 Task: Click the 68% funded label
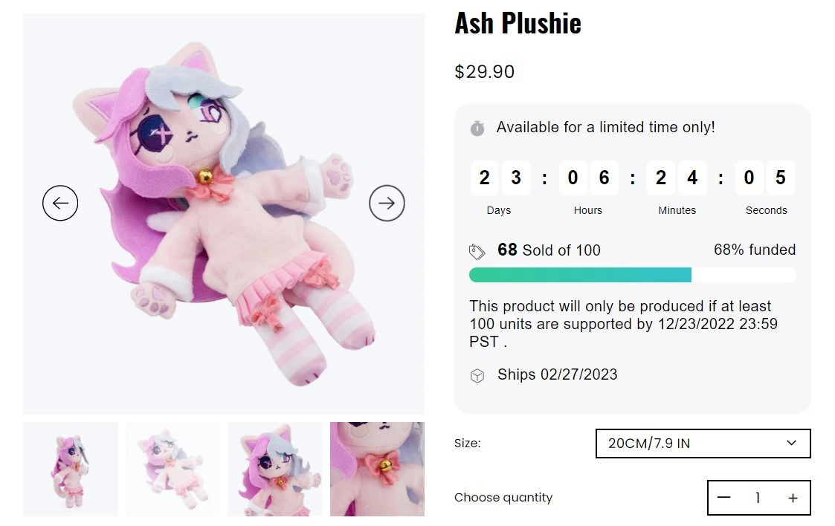(x=754, y=250)
